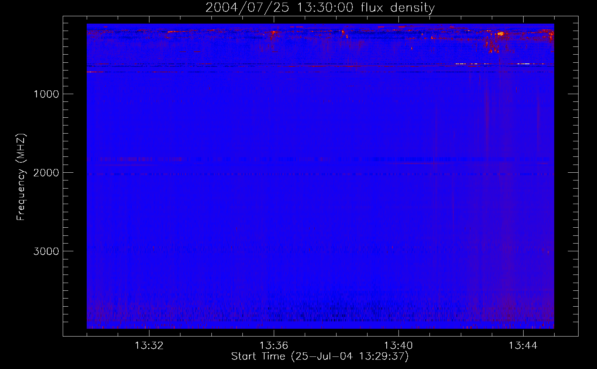Click the 13:44 time tick label

[523, 346]
